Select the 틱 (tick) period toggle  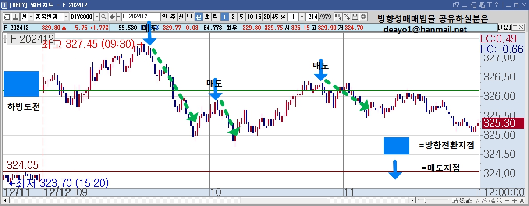click(215, 17)
